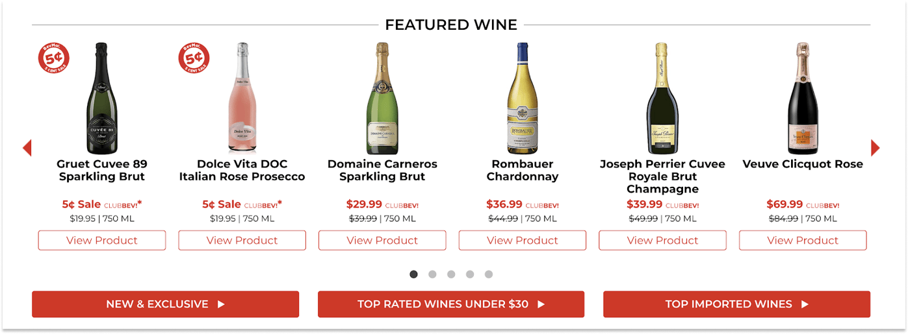Open the New & Exclusive section
This screenshot has height=334, width=908.
pos(165,304)
